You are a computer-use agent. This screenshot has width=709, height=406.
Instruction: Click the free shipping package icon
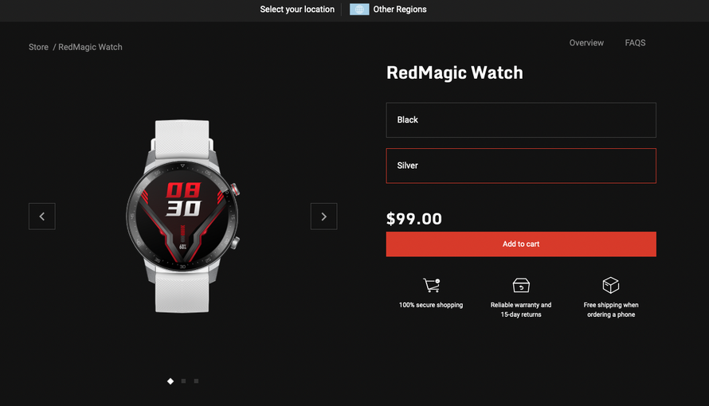(611, 285)
